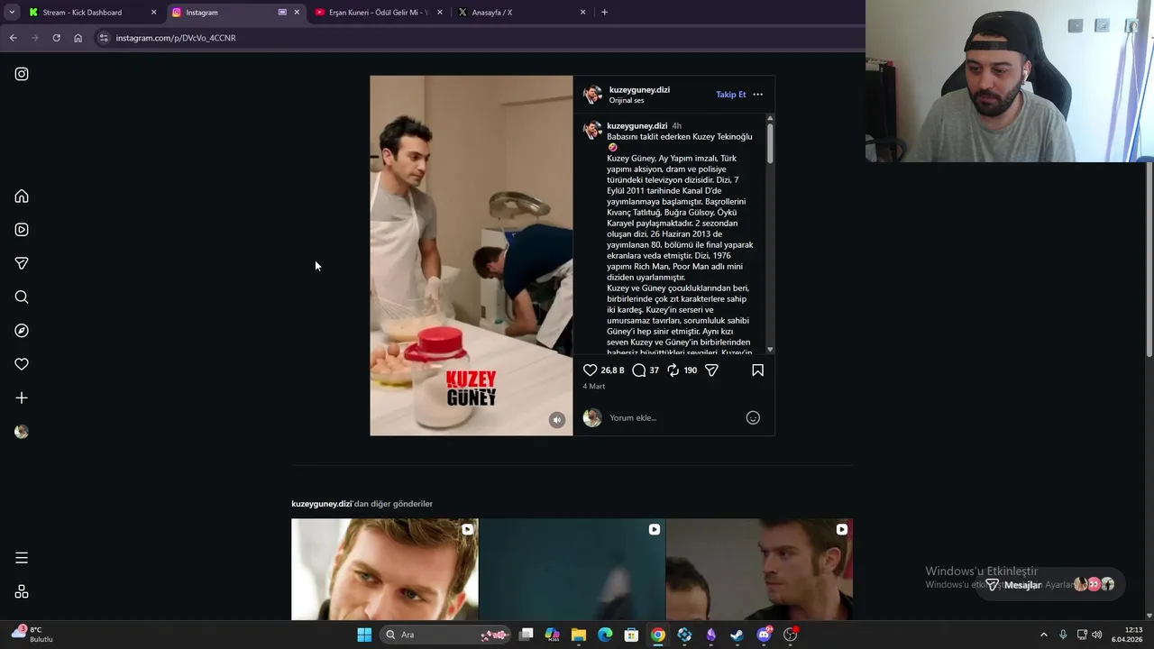Open Reels from the sidebar
This screenshot has height=649, width=1154.
22,230
